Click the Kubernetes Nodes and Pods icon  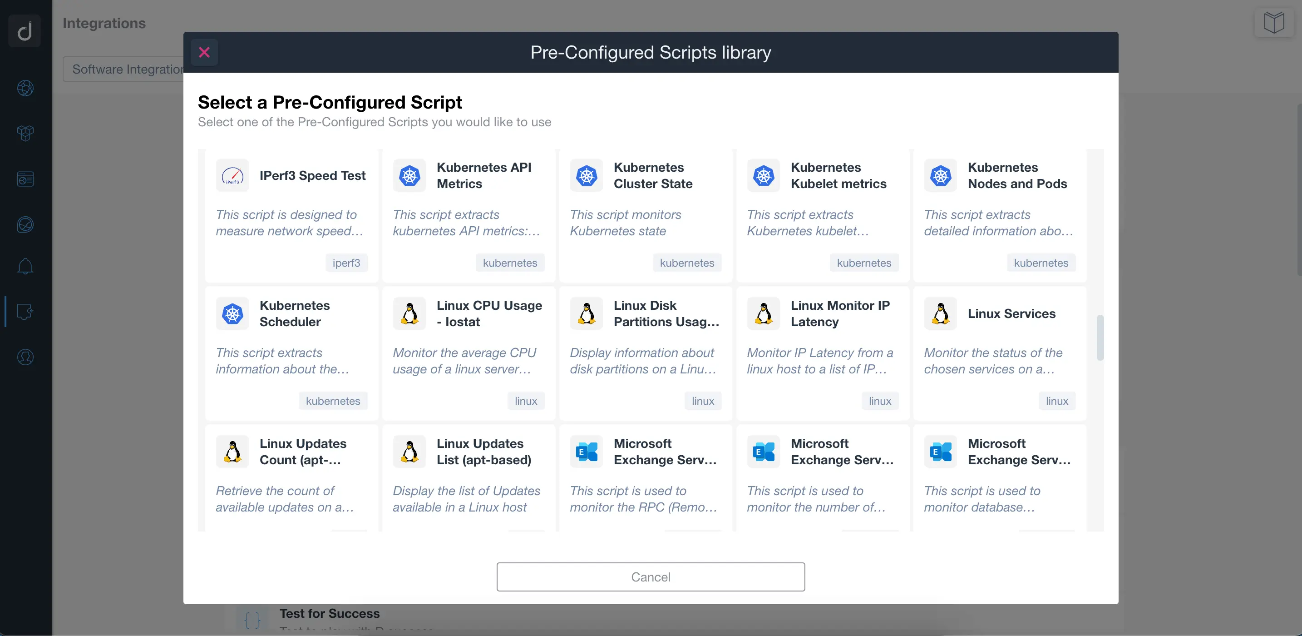(941, 175)
